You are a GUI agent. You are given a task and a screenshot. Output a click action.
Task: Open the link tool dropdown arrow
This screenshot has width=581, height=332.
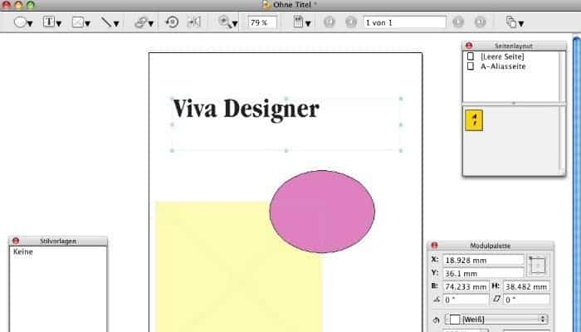pos(151,24)
